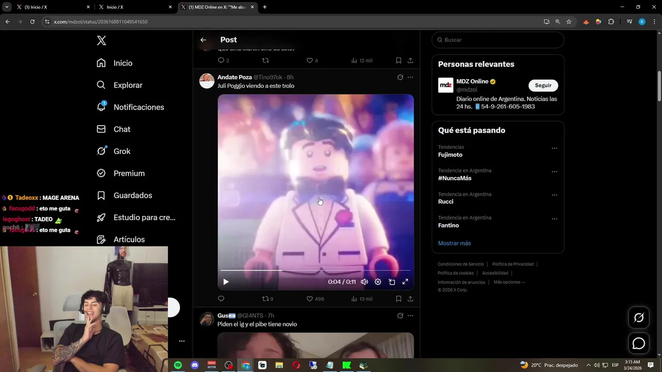Open more options for #NuncaMás trend
The height and width of the screenshot is (372, 662).
554,172
